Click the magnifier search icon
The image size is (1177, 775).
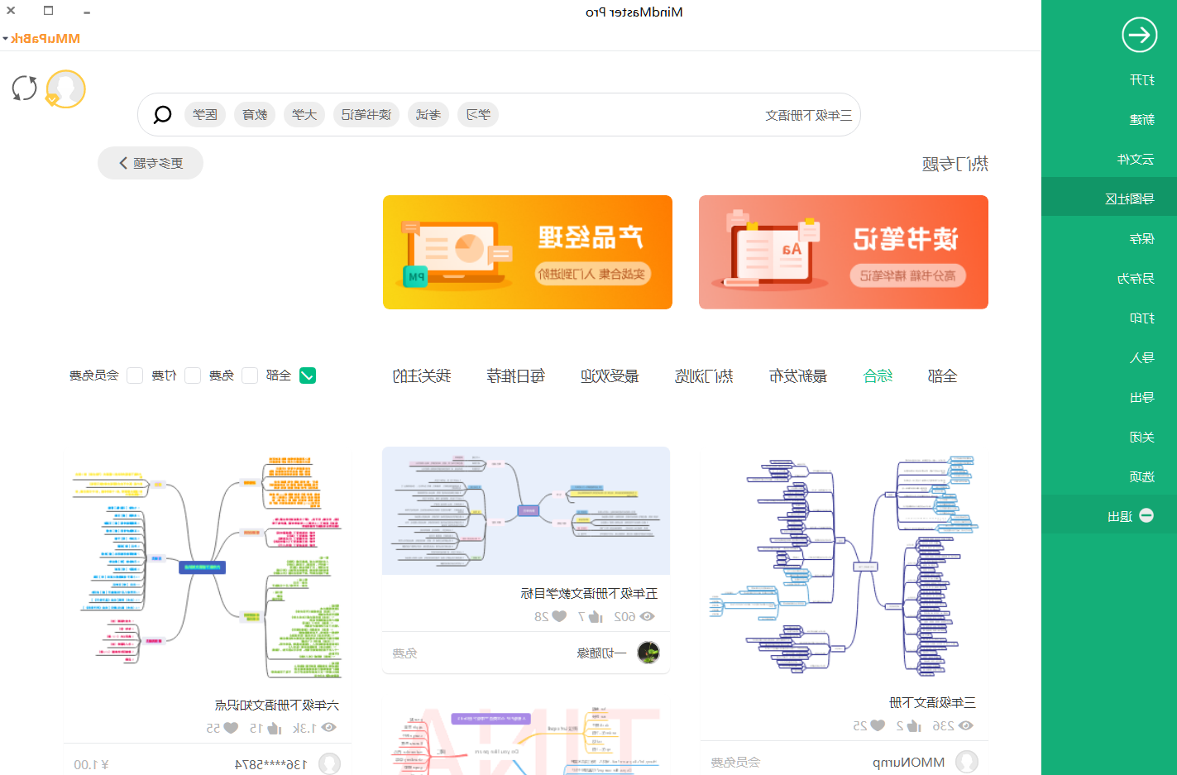[163, 114]
